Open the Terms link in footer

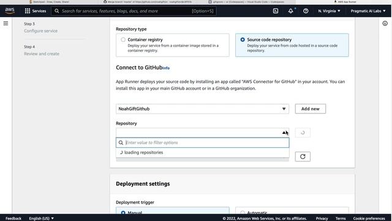(341, 219)
